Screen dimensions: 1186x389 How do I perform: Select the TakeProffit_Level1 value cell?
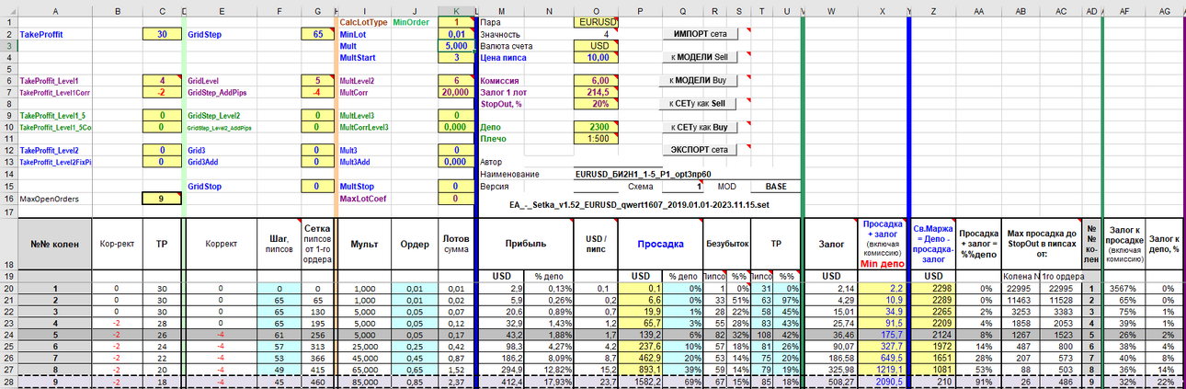162,81
